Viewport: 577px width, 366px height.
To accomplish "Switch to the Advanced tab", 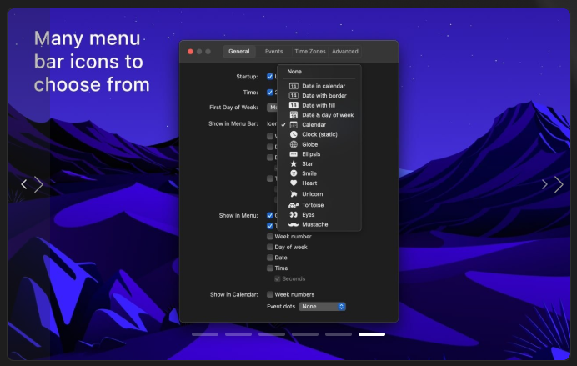I will 345,52.
